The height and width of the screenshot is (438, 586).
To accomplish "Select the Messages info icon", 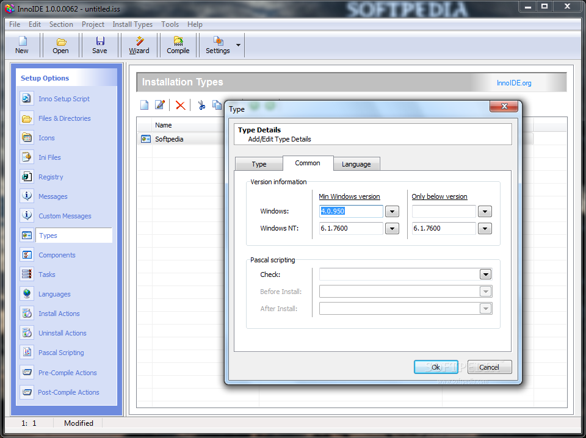I will 26,196.
